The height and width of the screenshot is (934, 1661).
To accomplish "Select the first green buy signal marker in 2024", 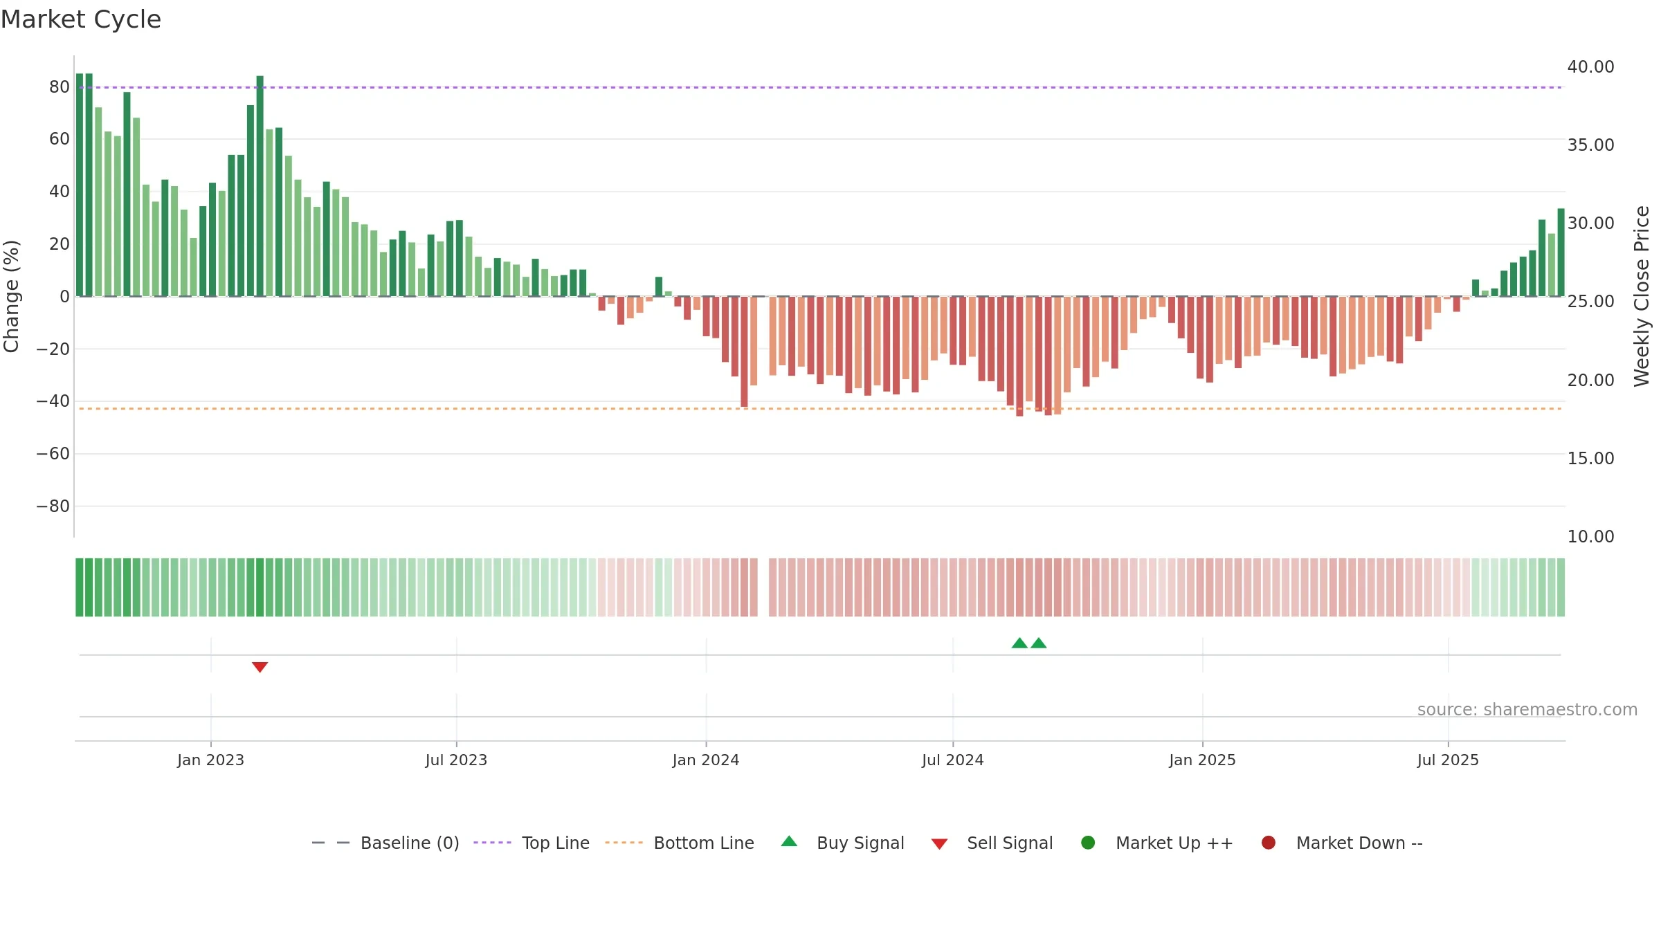I will [x=1019, y=643].
